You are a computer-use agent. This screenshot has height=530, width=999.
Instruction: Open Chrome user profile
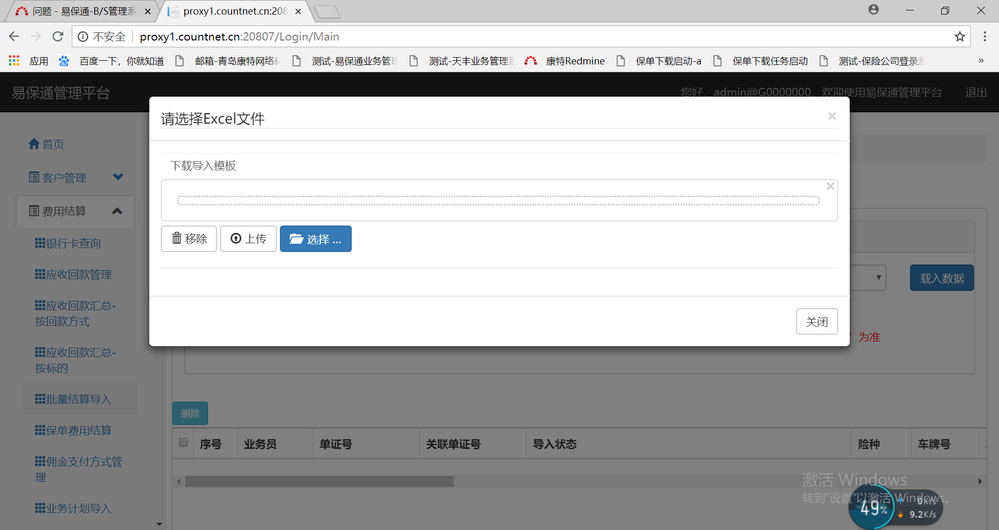click(x=874, y=9)
